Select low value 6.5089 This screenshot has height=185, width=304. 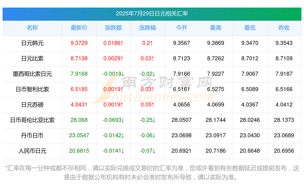[x=250, y=89]
